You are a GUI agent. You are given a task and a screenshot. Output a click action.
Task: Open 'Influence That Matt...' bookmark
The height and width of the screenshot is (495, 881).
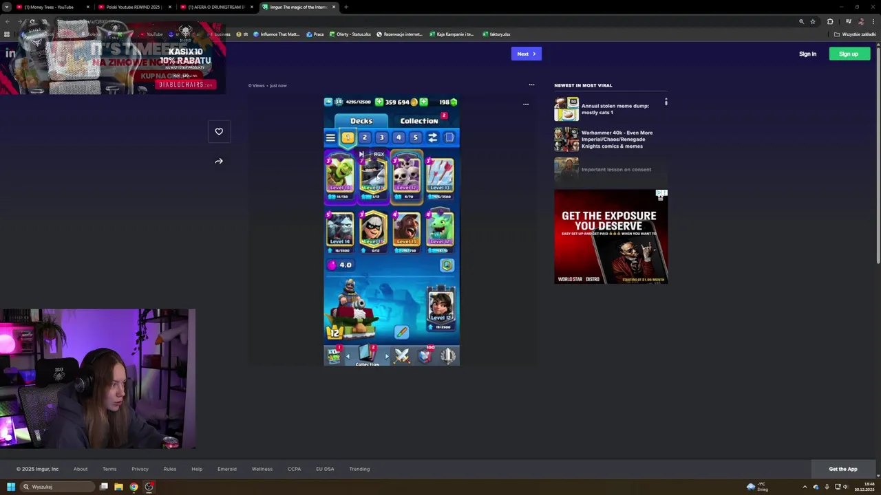point(277,34)
